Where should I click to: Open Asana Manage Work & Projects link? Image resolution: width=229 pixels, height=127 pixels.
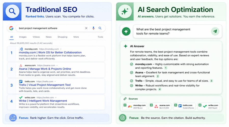click(45, 69)
